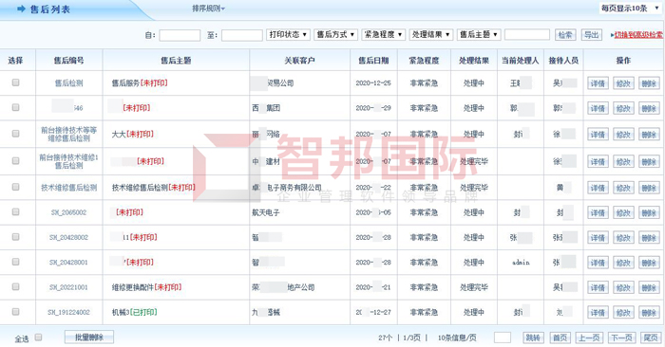665x347 pixels.
Task: Click 修改 for SH_191224002 row
Action: pyautogui.click(x=623, y=313)
